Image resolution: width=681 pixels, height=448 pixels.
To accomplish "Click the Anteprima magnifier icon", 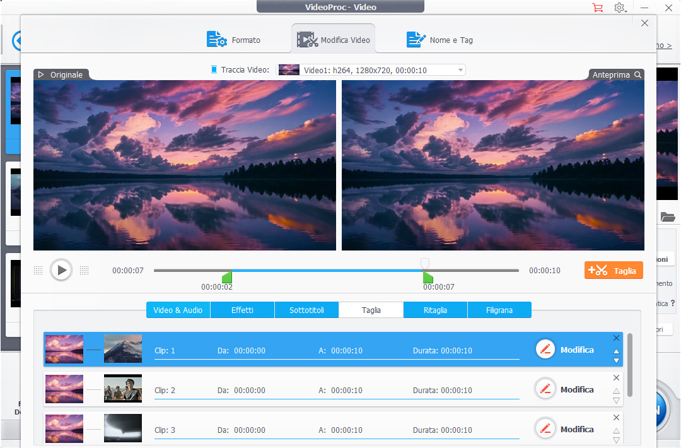I will [638, 75].
